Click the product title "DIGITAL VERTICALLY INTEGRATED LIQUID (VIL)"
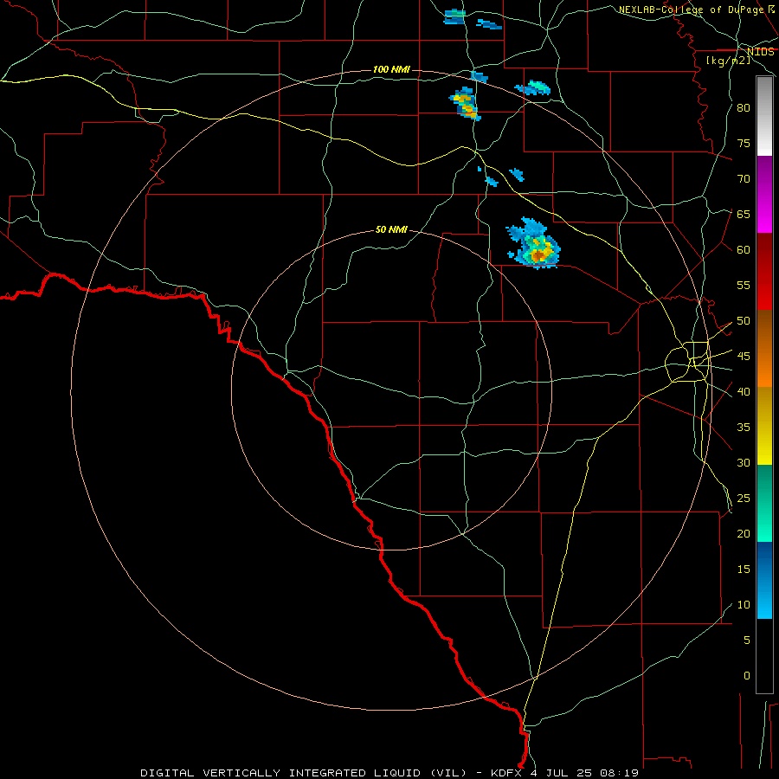Image resolution: width=779 pixels, height=779 pixels. point(304,773)
